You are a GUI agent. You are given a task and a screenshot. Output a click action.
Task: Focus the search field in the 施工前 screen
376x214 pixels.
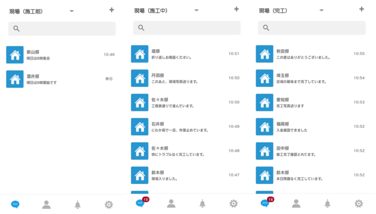coord(62,29)
